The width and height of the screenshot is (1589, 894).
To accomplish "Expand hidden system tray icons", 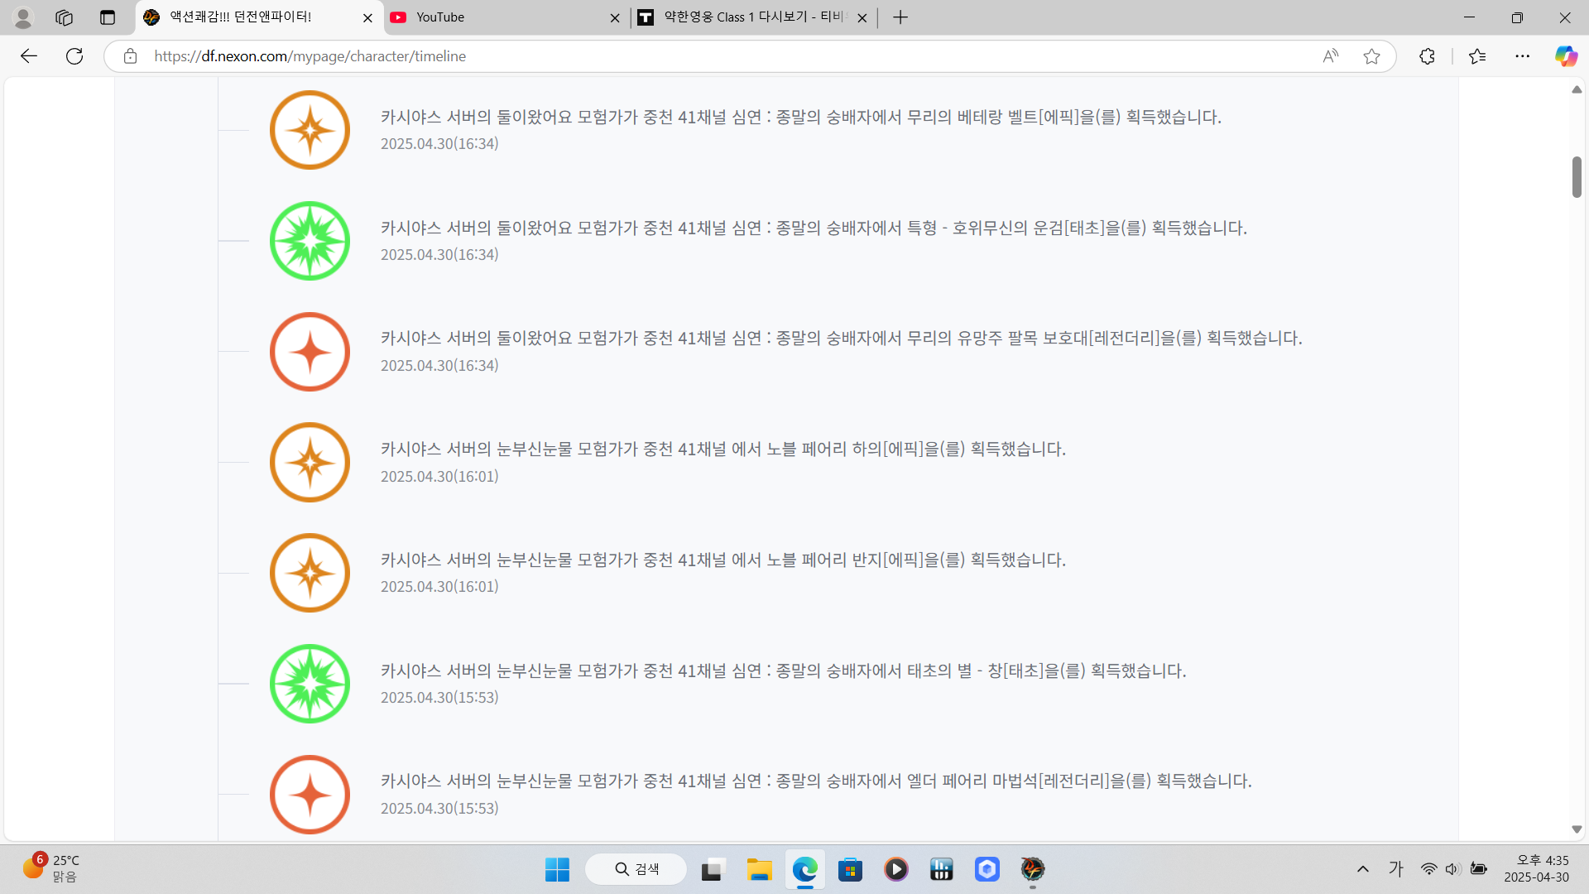I will click(x=1362, y=869).
